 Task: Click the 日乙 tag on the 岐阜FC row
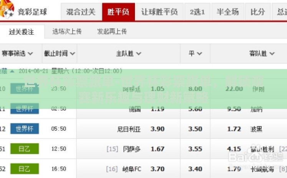[25, 169]
